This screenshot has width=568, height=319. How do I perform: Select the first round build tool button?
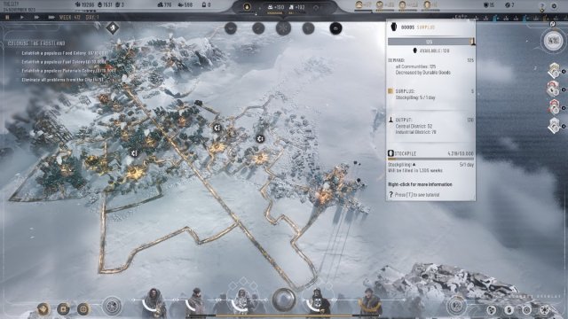pyautogui.click(x=231, y=28)
